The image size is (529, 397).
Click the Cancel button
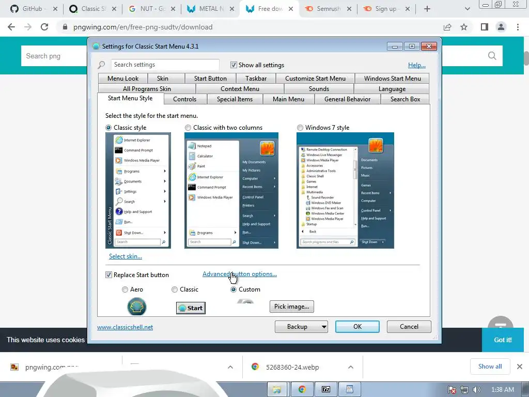(409, 327)
